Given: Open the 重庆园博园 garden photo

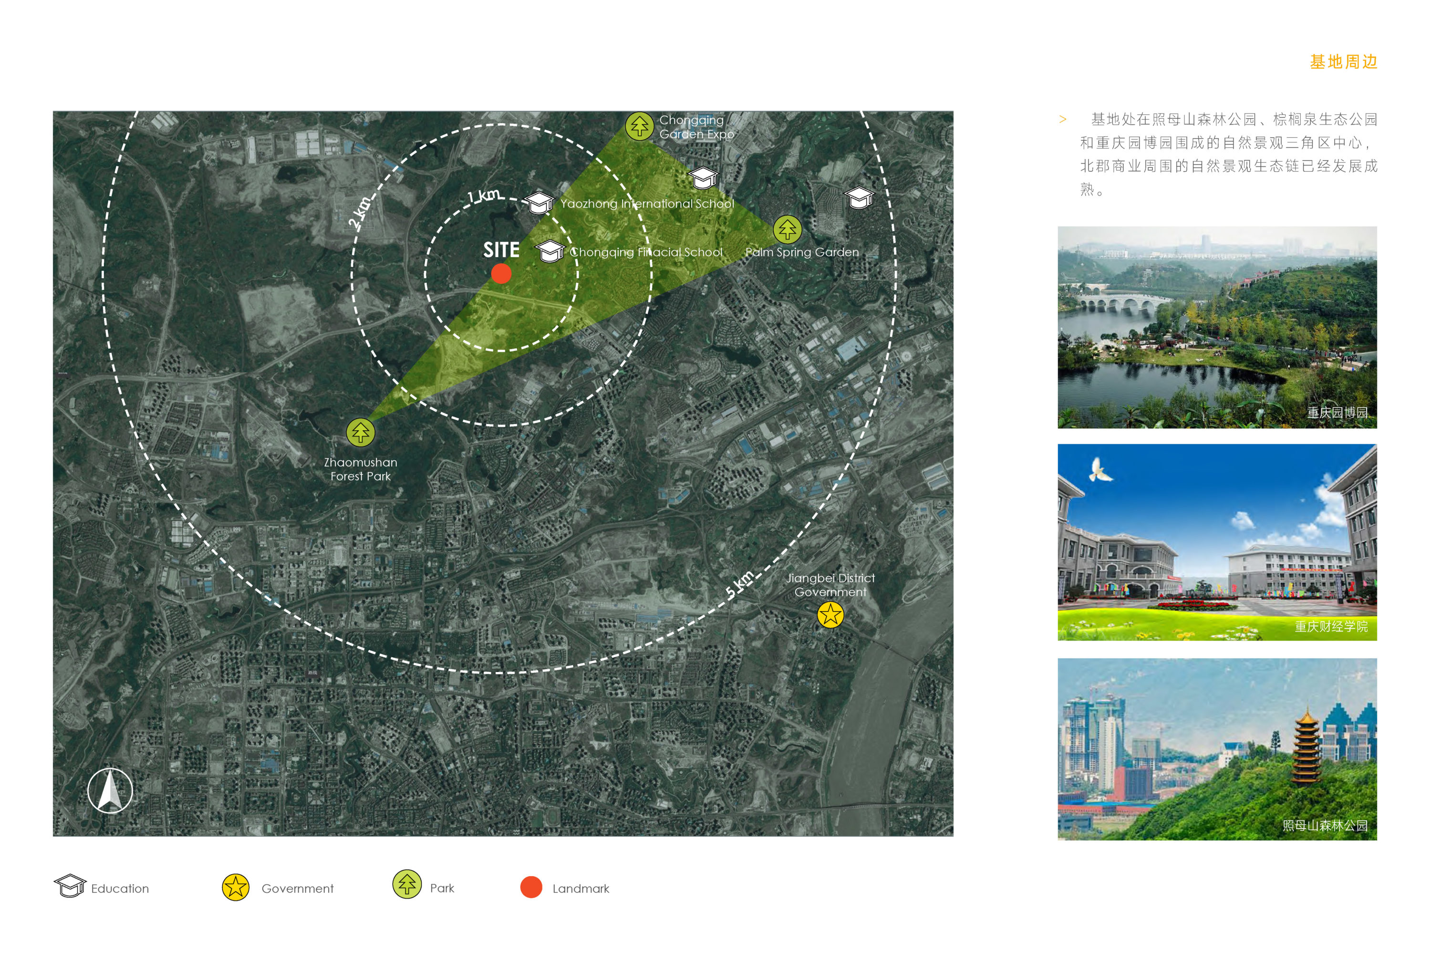Looking at the screenshot, I should coord(1217,327).
